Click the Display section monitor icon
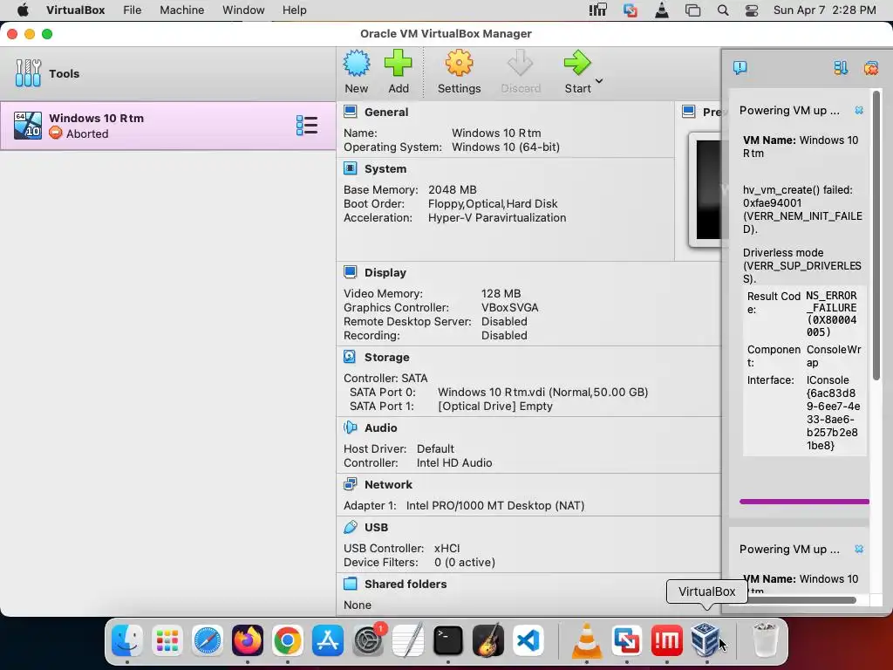The width and height of the screenshot is (893, 670). (x=351, y=272)
